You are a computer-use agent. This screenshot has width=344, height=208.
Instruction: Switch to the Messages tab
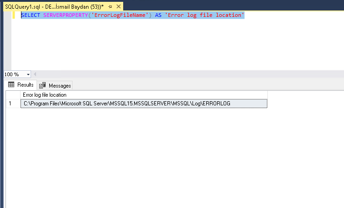click(x=55, y=86)
